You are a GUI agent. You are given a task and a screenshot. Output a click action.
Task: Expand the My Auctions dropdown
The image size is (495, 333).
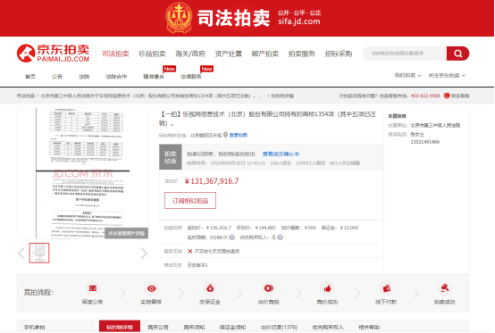[x=407, y=75]
